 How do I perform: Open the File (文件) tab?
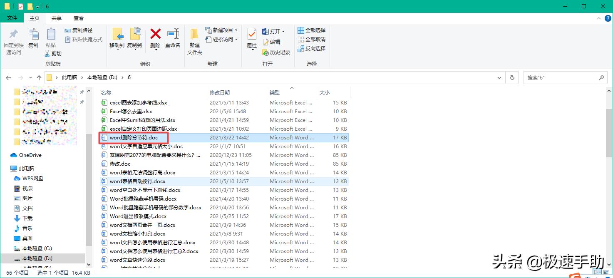click(x=12, y=18)
